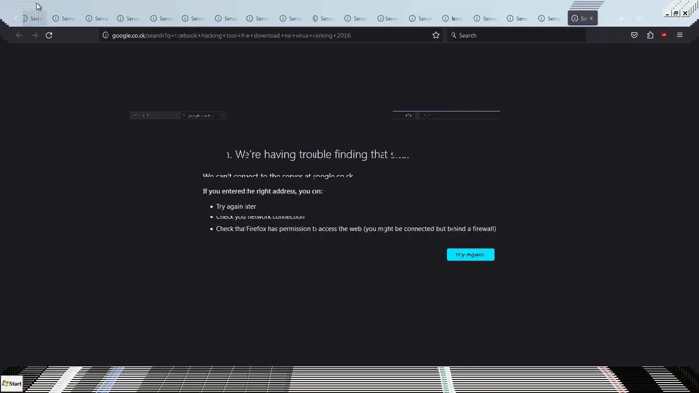Open the Extensions puzzle-piece menu
The image size is (699, 393).
[x=650, y=35]
